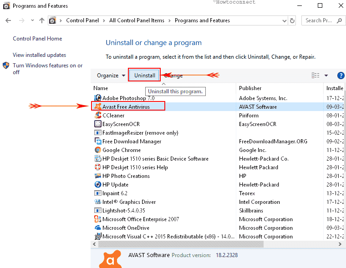Select Free Download Manager entry name
The height and width of the screenshot is (268, 346).
coord(132,142)
